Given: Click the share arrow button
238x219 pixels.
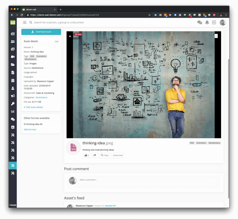Looking at the screenshot, I should 95,155.
